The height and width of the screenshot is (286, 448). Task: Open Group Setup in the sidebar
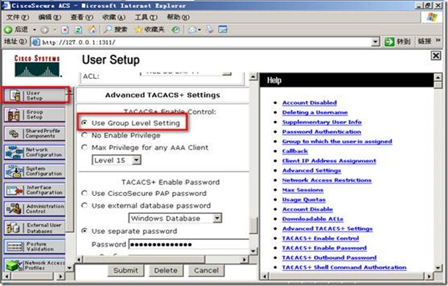[x=35, y=114]
